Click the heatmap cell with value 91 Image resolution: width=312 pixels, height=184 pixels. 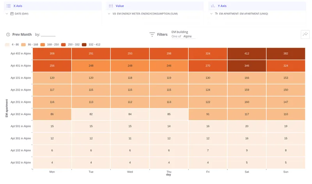point(208,114)
